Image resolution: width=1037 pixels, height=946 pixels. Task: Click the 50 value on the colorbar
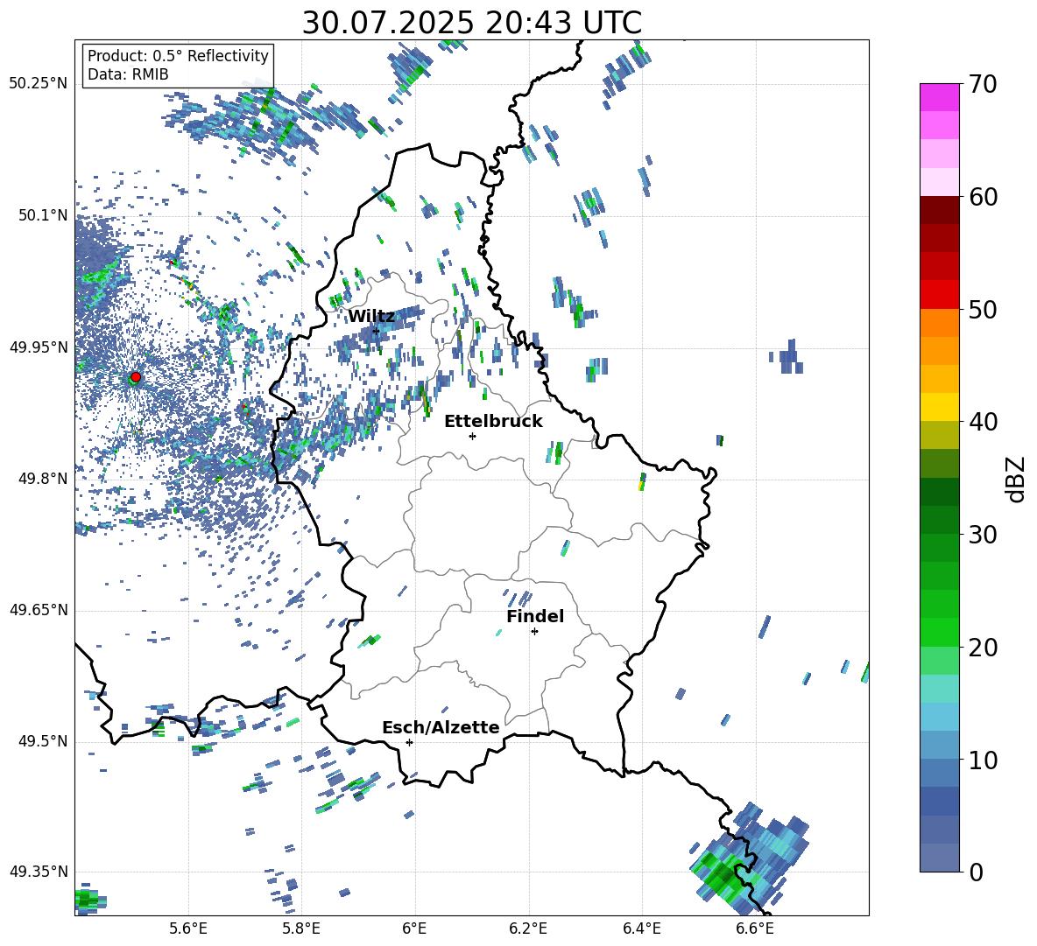982,310
